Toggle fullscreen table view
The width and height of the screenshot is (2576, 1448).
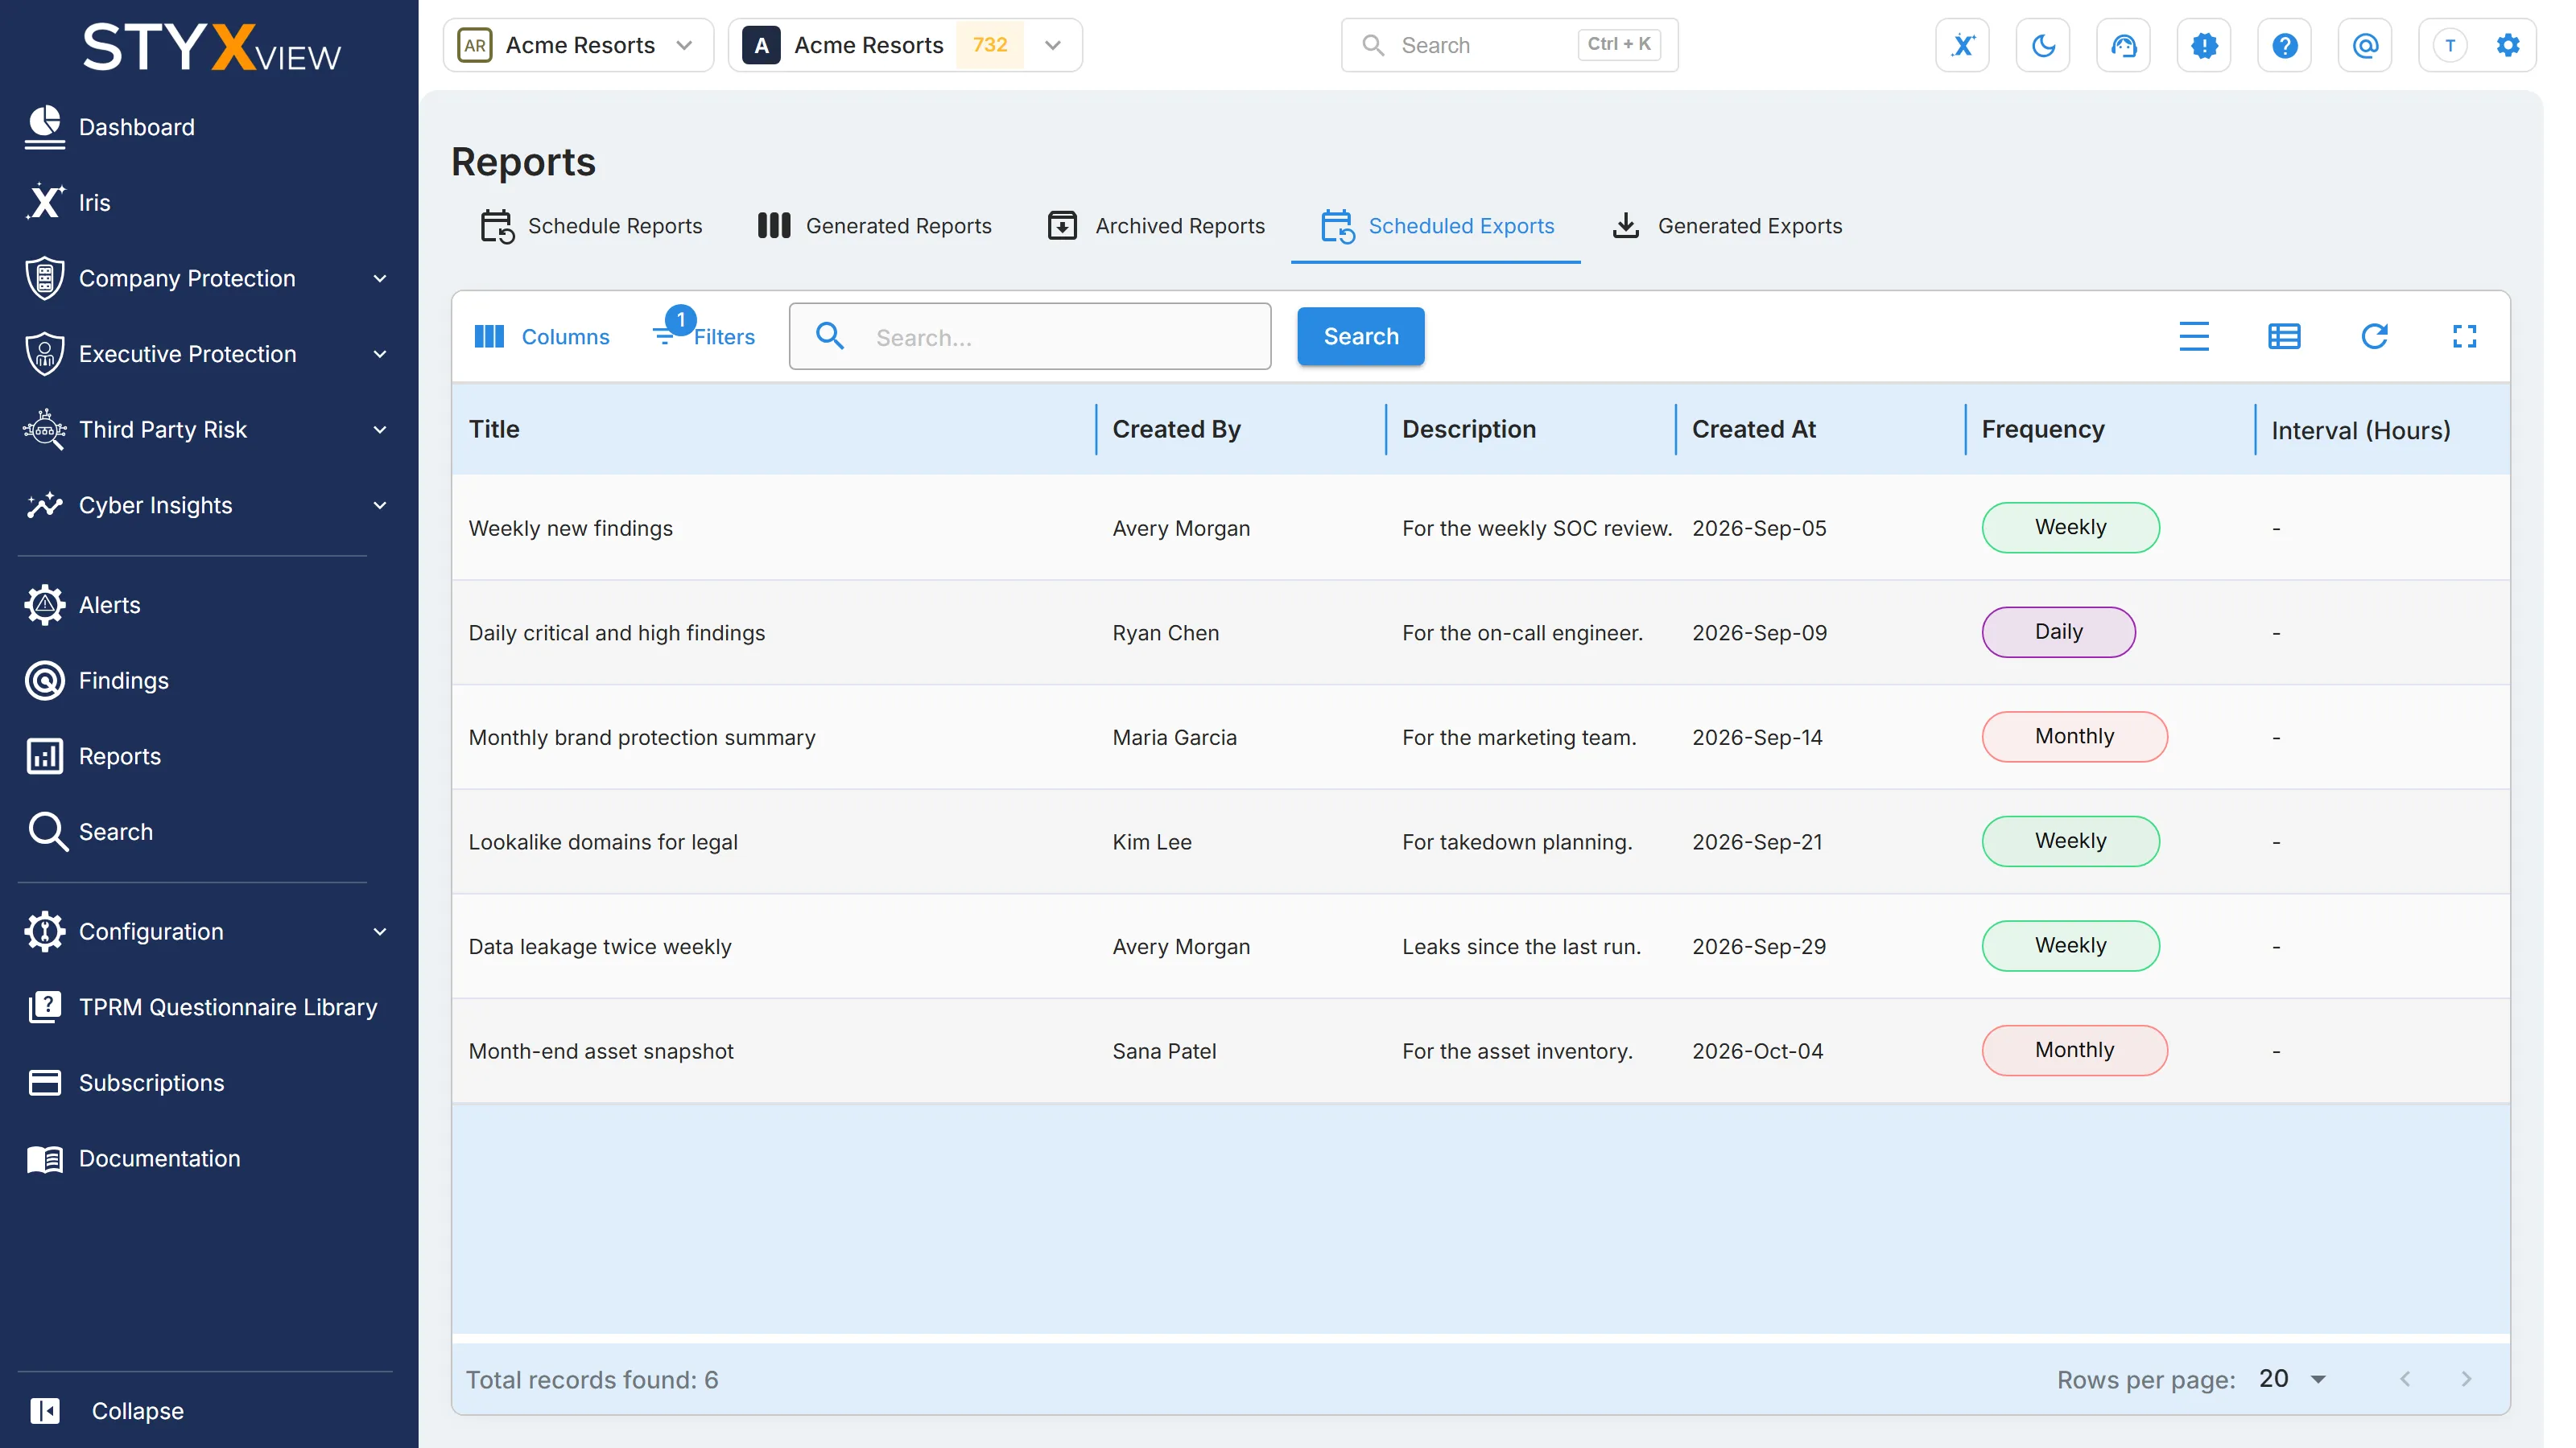click(x=2464, y=337)
